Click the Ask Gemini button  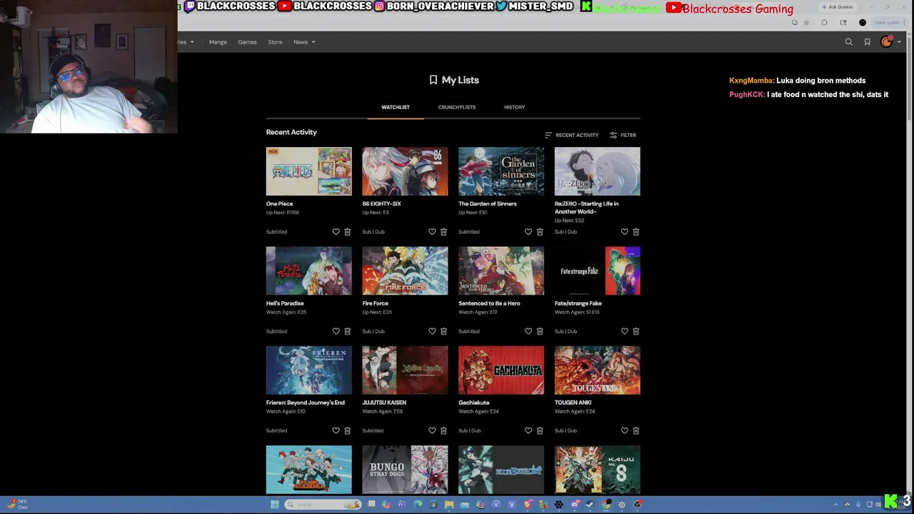point(838,7)
